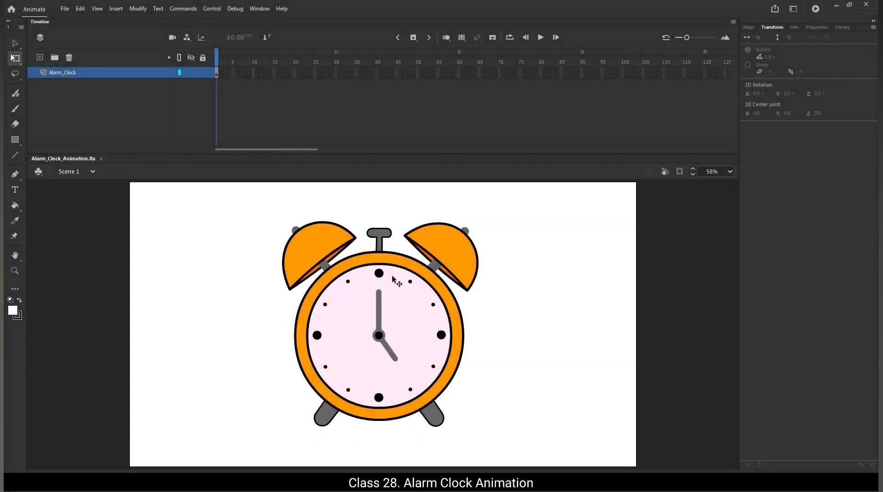
Task: Go to next keyframe arrow
Action: point(429,37)
